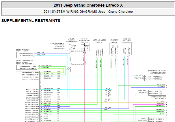
Task: Click "BRN/LT GRN" wire label at module pin 16
Action: [x=47, y=103]
